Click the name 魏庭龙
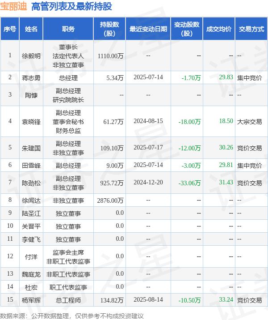 [31, 274]
